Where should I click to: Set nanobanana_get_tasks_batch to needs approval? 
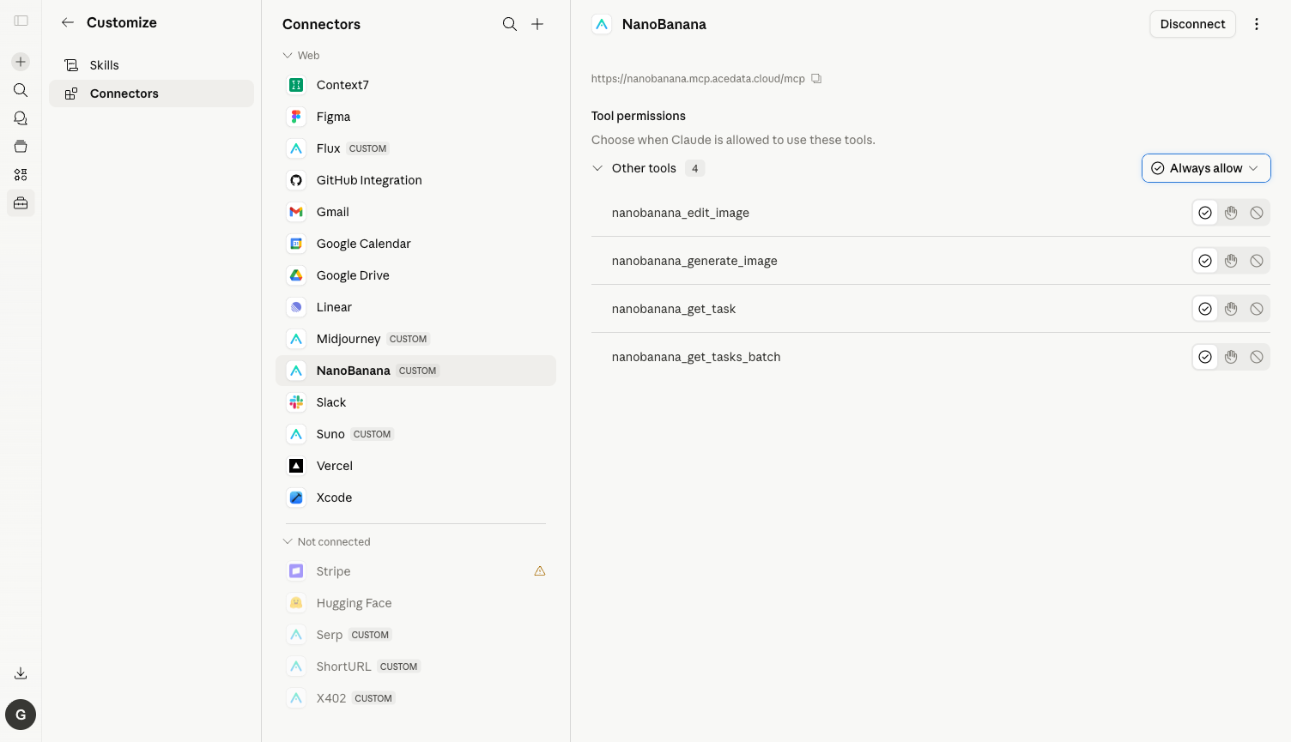1231,357
